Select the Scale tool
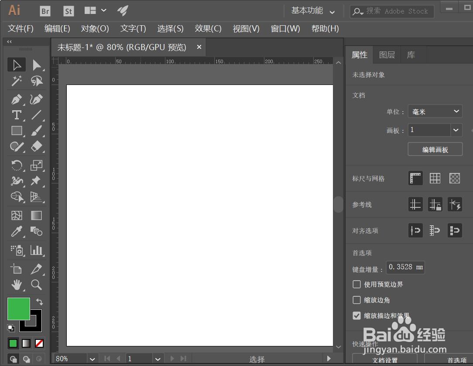 [36, 165]
